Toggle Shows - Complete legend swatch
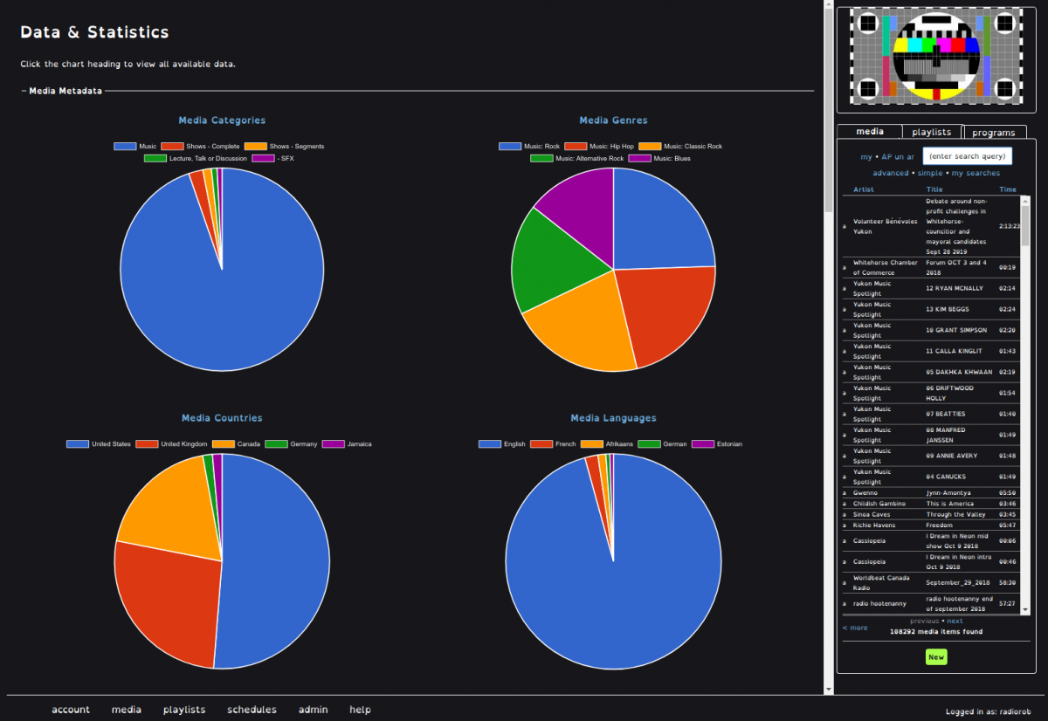1048x721 pixels. [172, 147]
